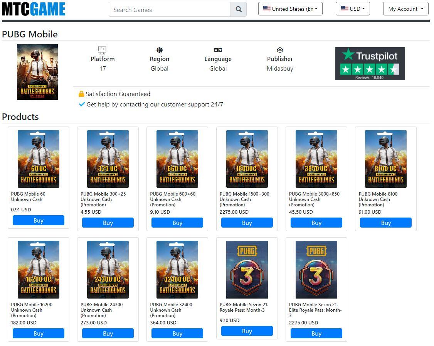Image resolution: width=434 pixels, height=346 pixels.
Task: Click the search magnifier button
Action: click(239, 9)
